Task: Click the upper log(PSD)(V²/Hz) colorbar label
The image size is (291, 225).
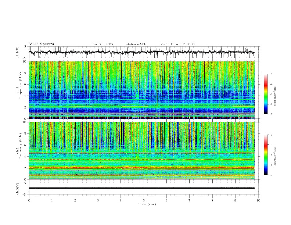Action: [x=275, y=96]
